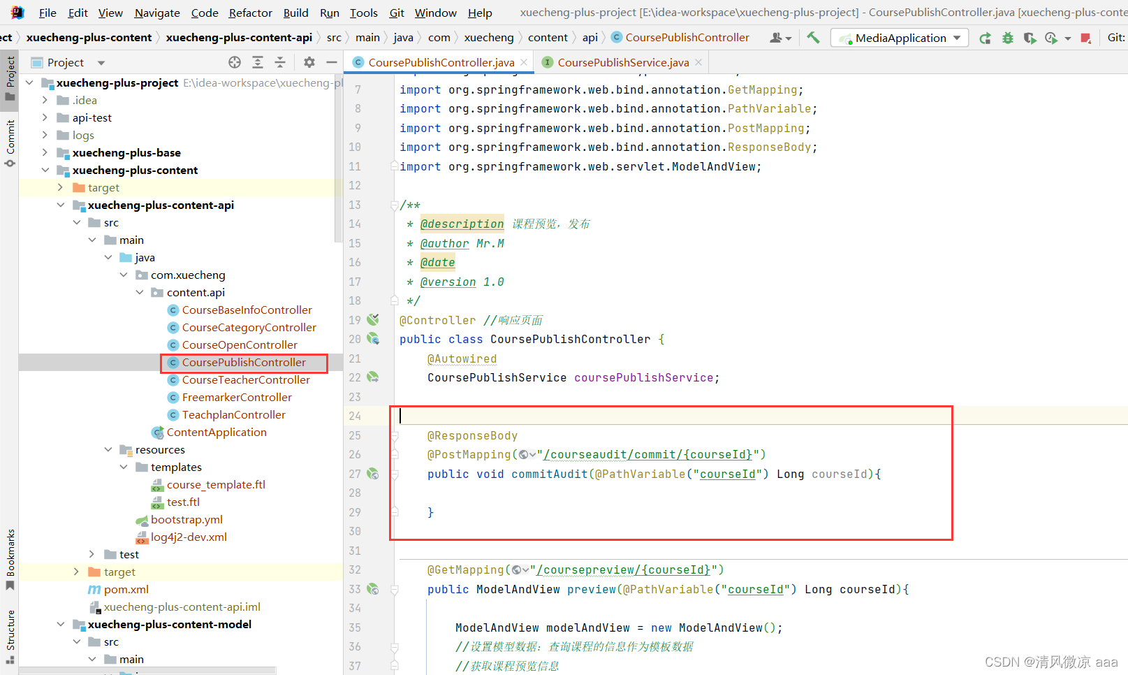Expand the .idea folder
The image size is (1128, 675).
pos(45,100)
